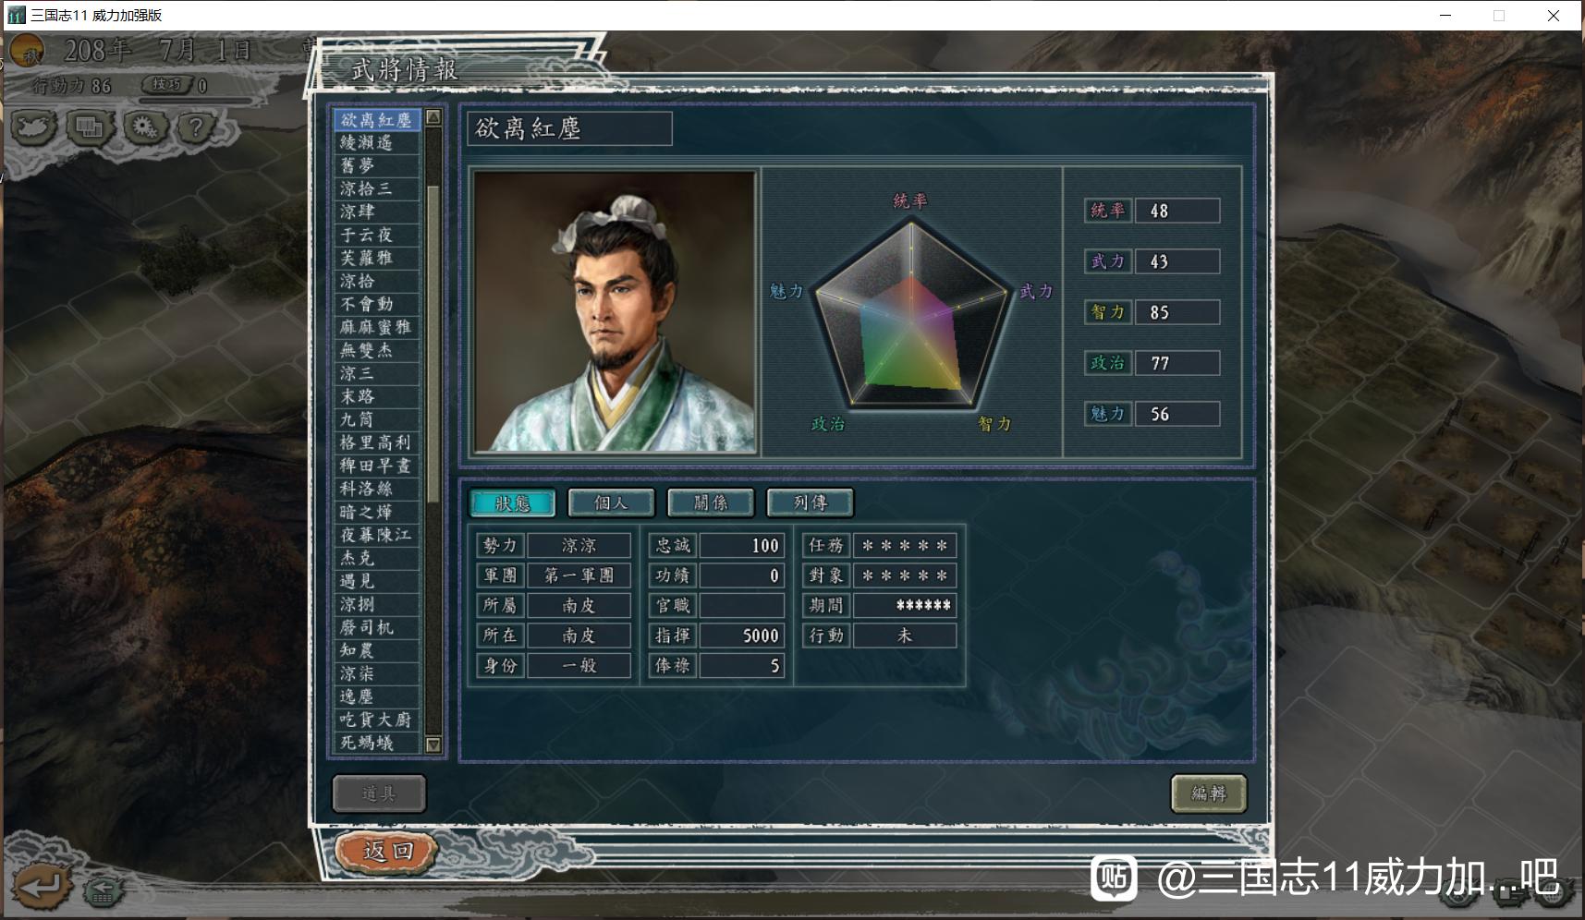Select officer 涼拾三 in the list
This screenshot has height=920, width=1585.
pos(377,189)
